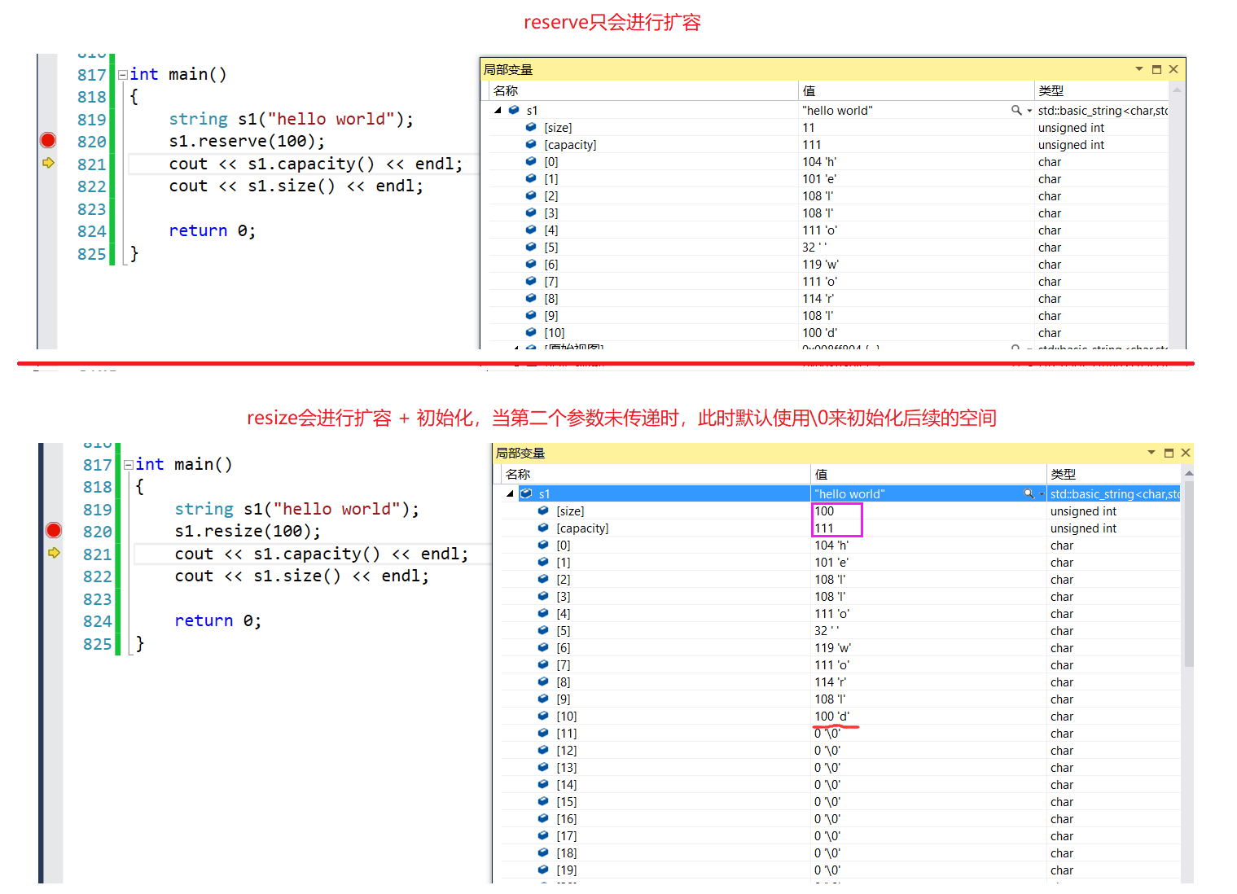Click the lower locals panel vertical scrollbar thumb
This screenshot has width=1237, height=894.
(x=1189, y=574)
